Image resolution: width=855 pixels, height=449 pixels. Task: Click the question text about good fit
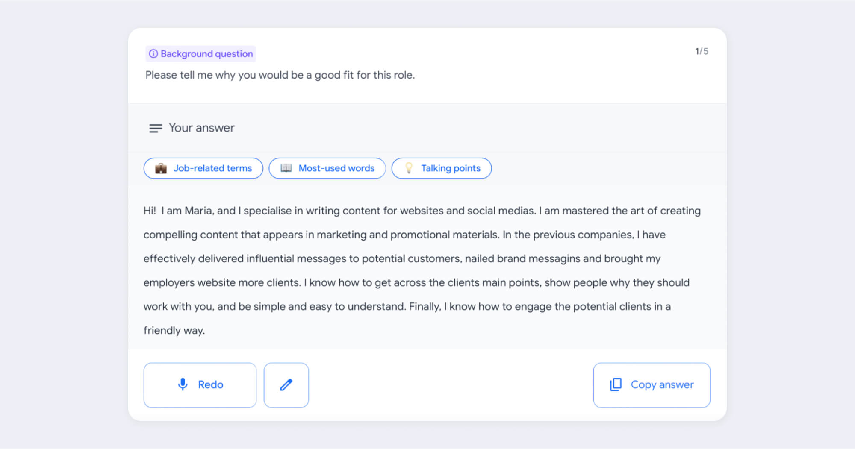click(x=280, y=75)
